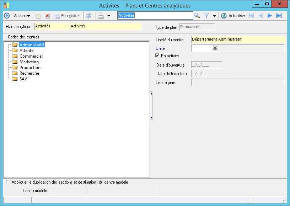Click the circular target icon left of Actions

pyautogui.click(x=6, y=16)
